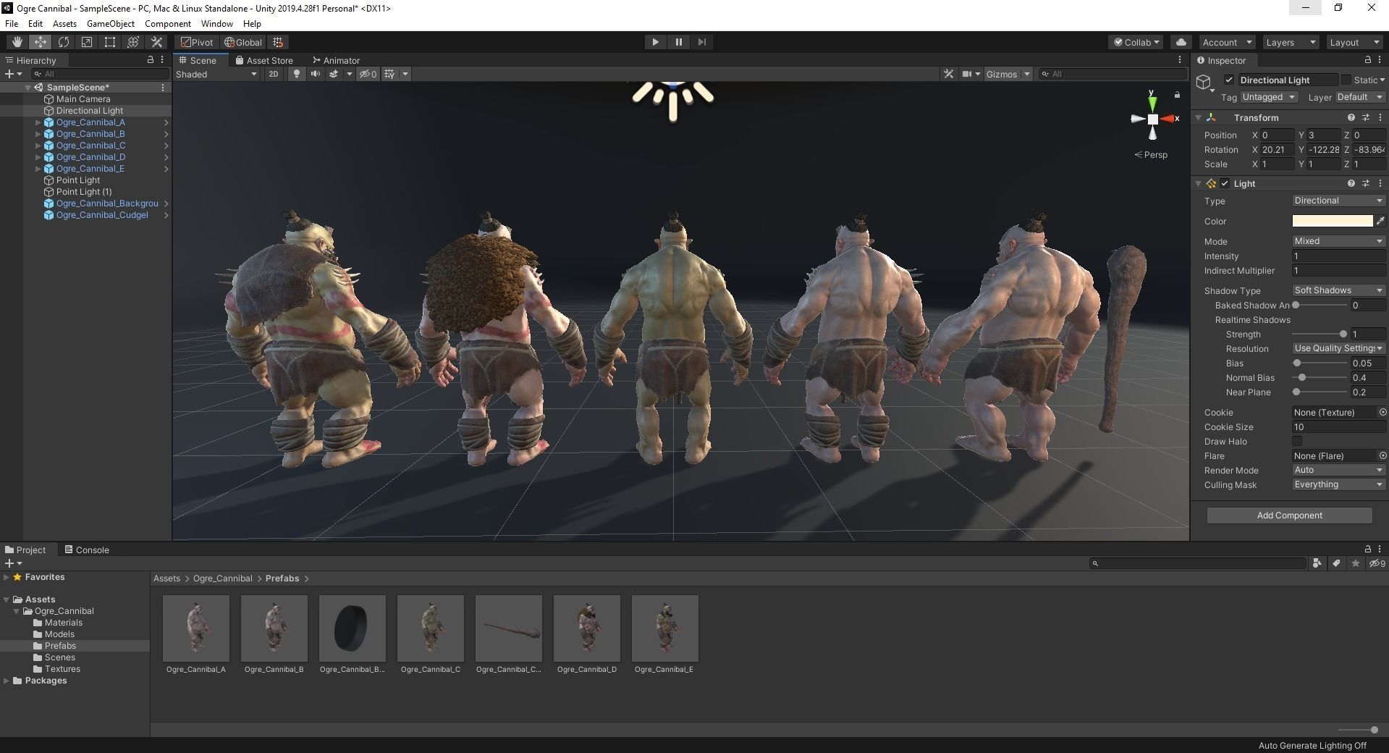Open the cloud services icon
Viewport: 1389px width, 753px height.
point(1181,42)
